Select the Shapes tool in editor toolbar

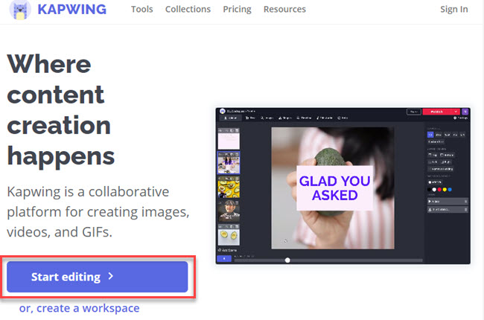point(284,118)
